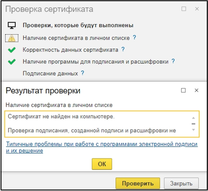Viewport: 208px width, 191px height.
Task: Open help for signing and decryption program
Action: point(173,61)
